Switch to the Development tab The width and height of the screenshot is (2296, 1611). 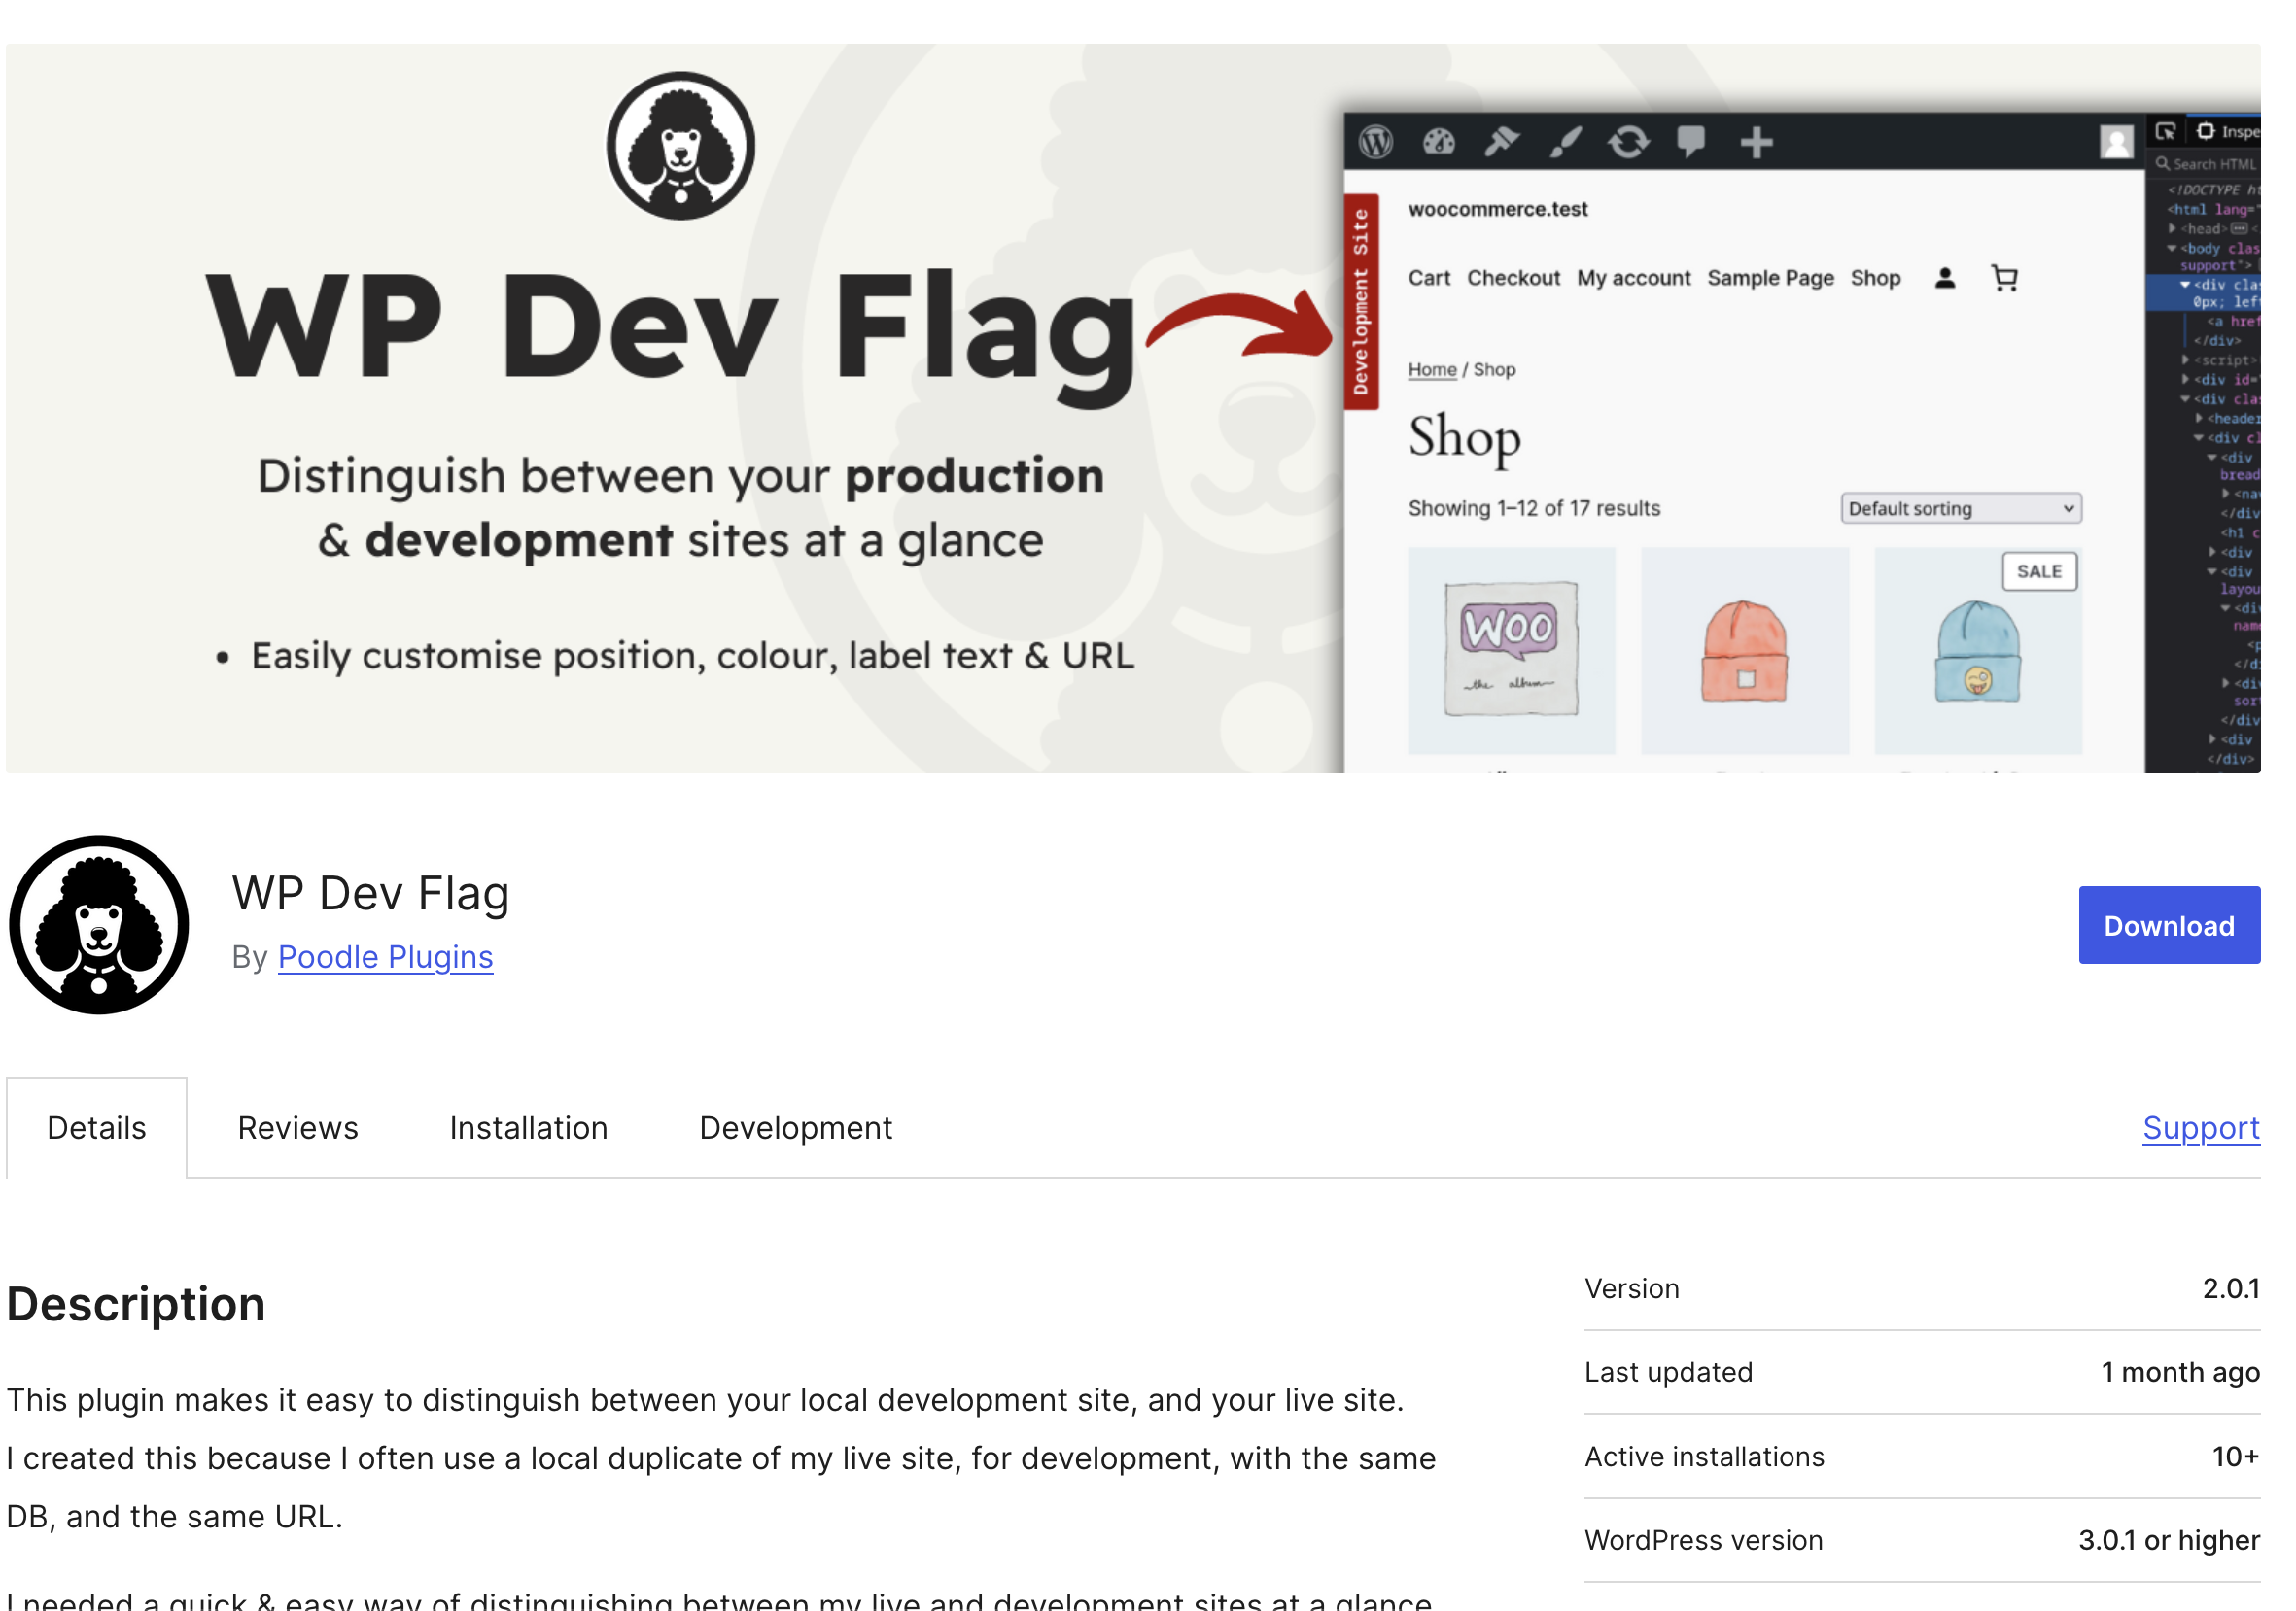(795, 1127)
